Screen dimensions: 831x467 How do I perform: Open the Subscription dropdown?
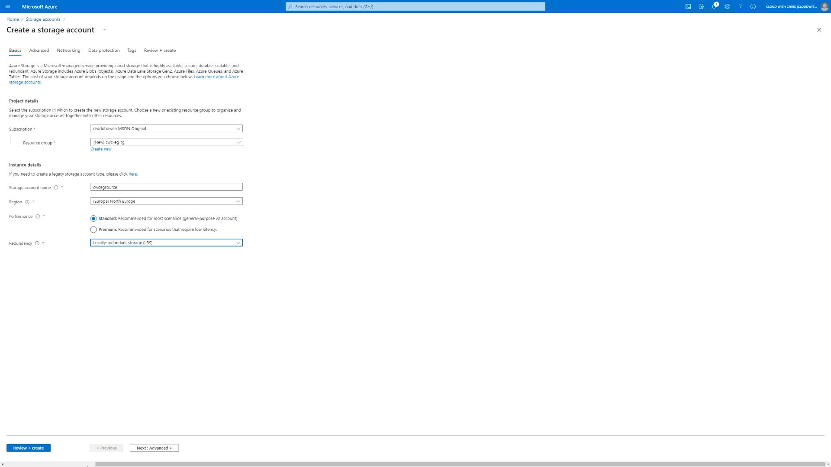pyautogui.click(x=166, y=128)
